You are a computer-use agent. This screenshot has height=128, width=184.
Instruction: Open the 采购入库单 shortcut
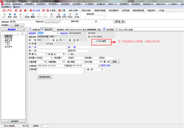[73, 11]
